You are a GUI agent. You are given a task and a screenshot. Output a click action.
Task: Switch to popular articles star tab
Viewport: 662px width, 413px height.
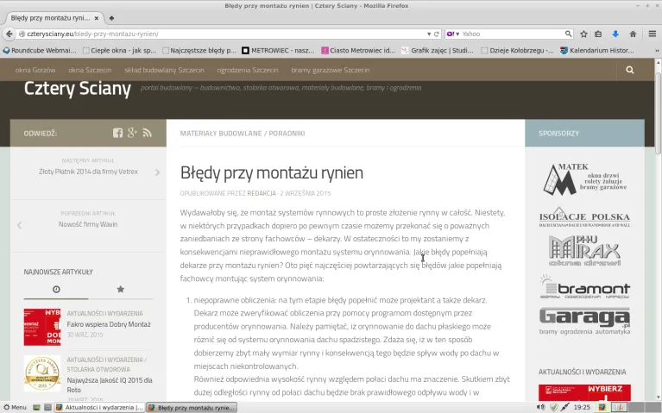120,289
